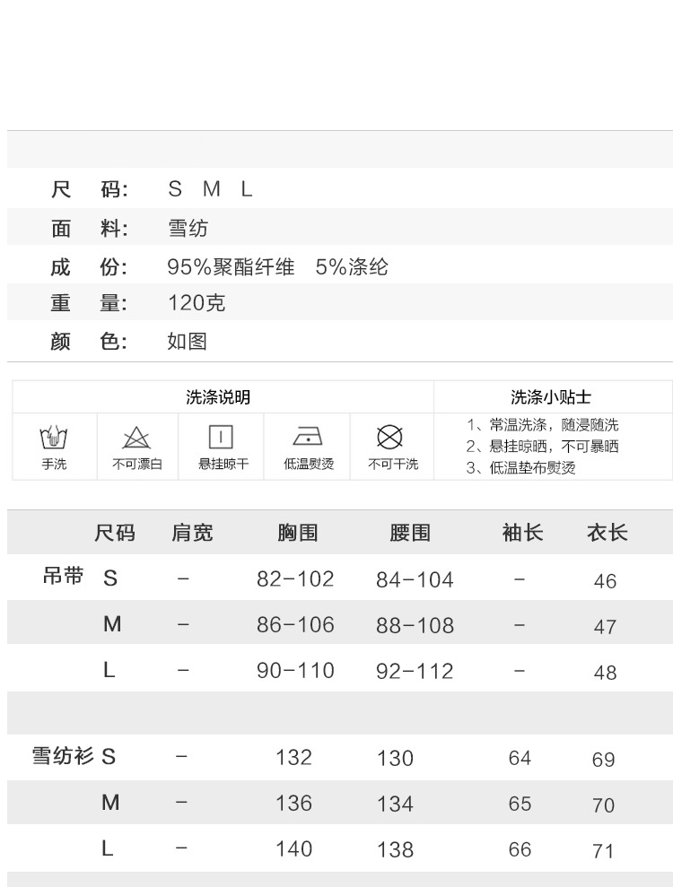
Task: Click the weight value 120克
Action: [x=197, y=303]
